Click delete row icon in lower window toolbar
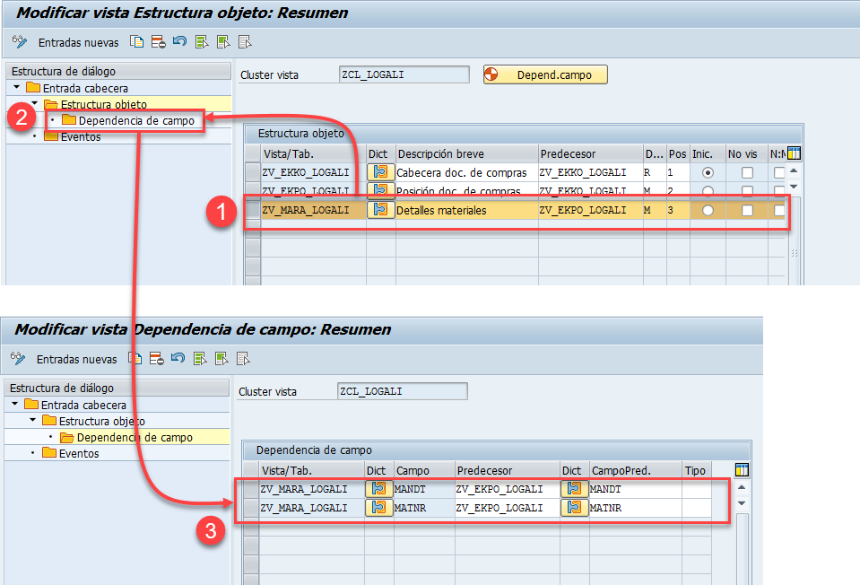 click(x=157, y=359)
